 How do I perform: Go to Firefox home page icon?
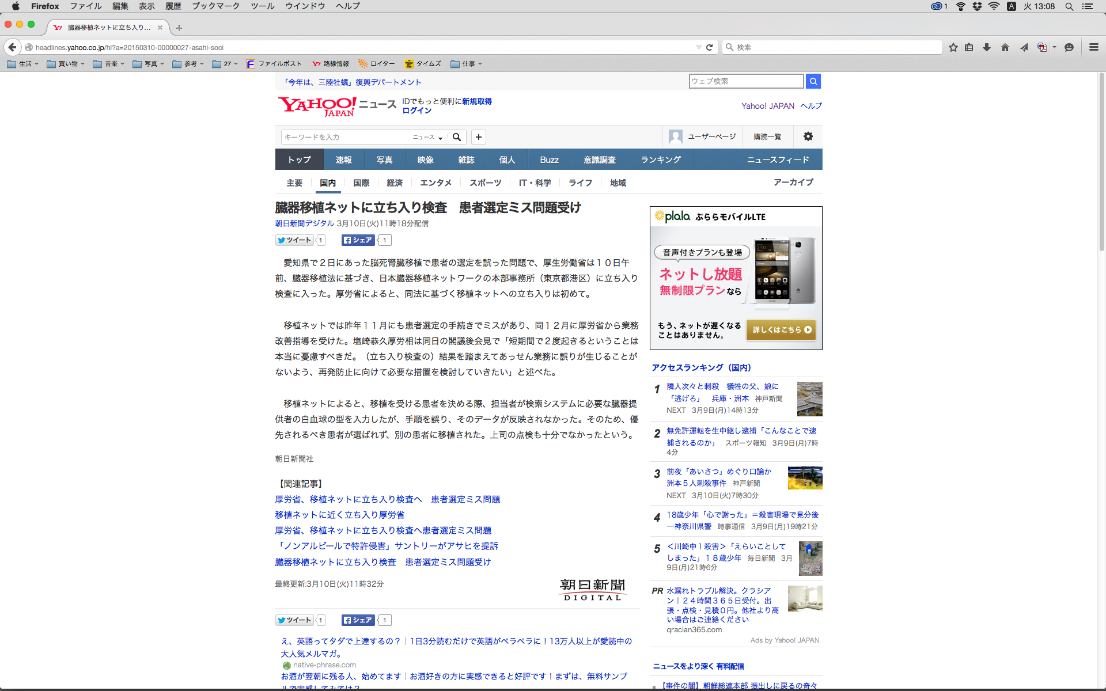1005,47
